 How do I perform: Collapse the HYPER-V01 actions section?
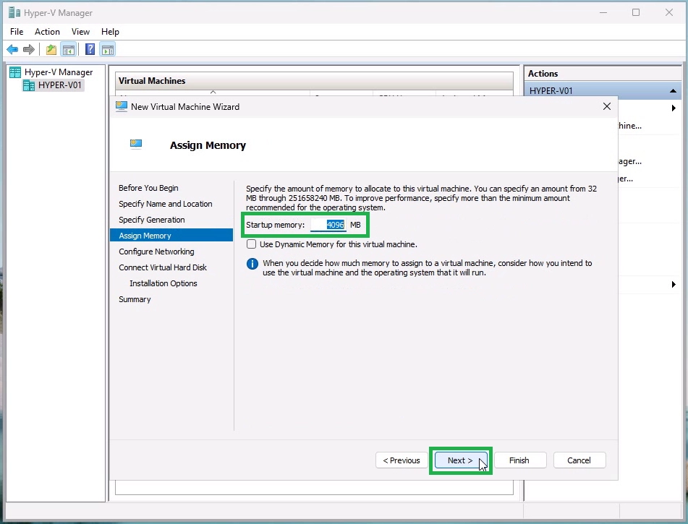(674, 91)
